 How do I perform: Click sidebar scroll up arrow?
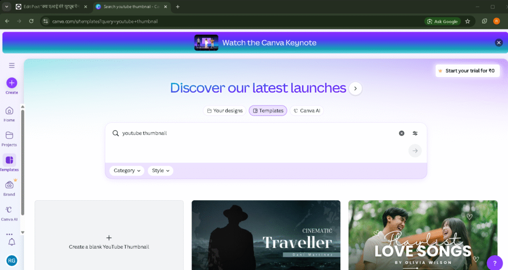(x=22, y=107)
